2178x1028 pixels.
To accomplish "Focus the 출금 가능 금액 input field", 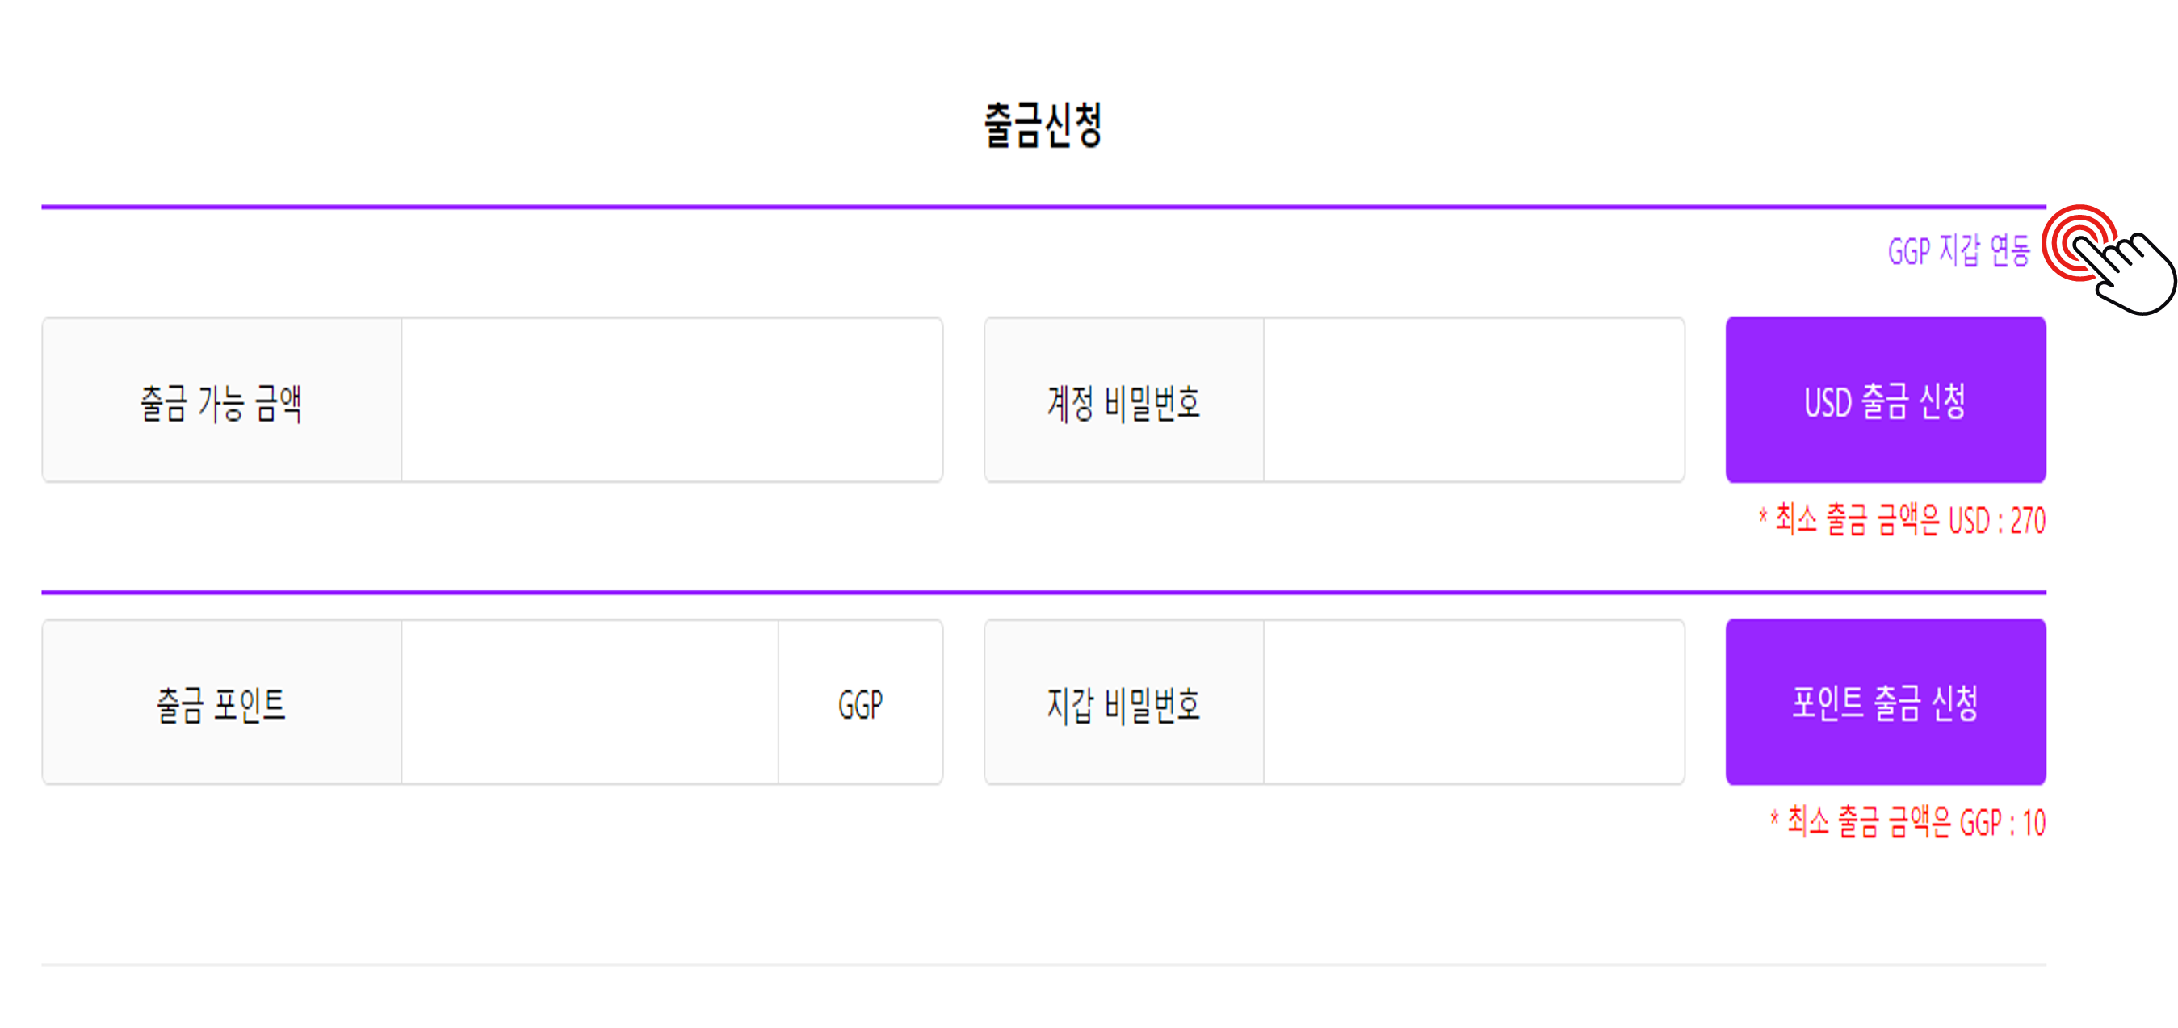I will pyautogui.click(x=671, y=400).
